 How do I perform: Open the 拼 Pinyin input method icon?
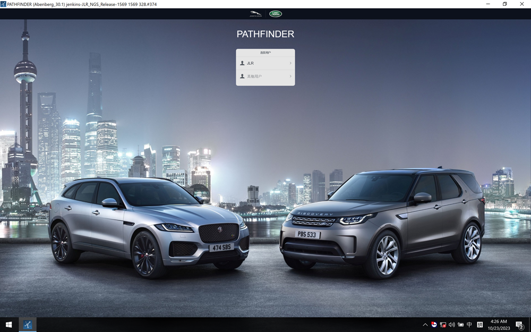pyautogui.click(x=480, y=325)
